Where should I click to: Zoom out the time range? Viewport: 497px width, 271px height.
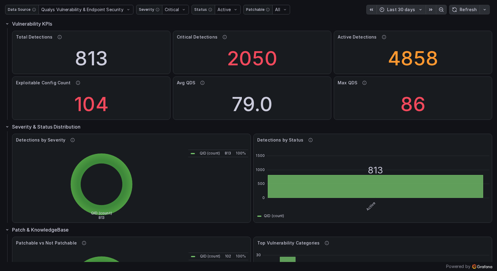441,10
